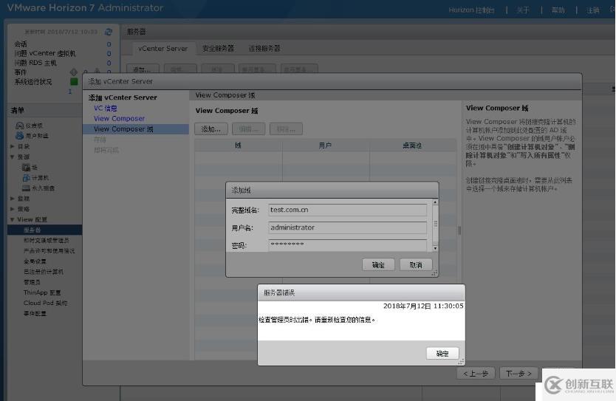The image size is (616, 401).
Task: Click 系统运行状况 label
Action: click(33, 82)
